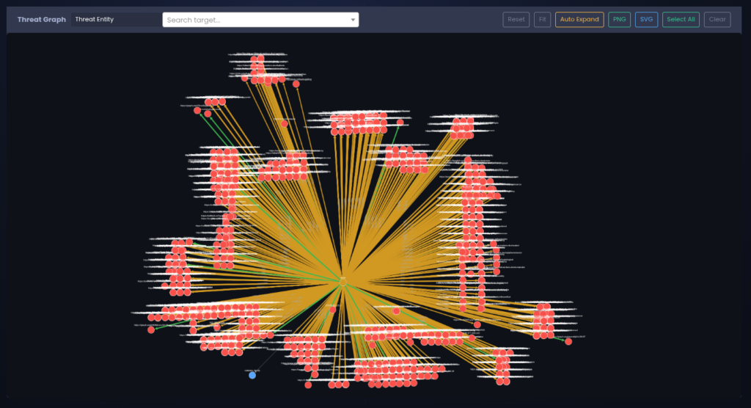The height and width of the screenshot is (408, 751).
Task: Select the single red node just below-right of the hub
Action: coord(397,310)
